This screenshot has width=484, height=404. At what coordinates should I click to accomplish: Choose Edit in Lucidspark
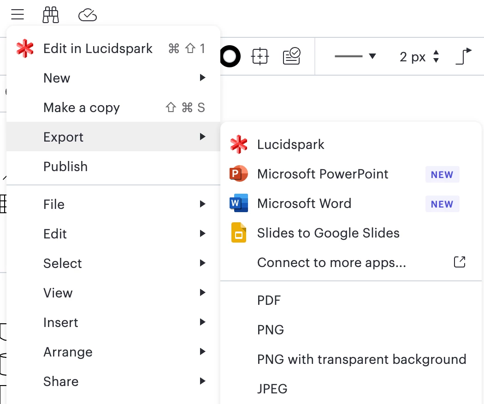coord(113,48)
